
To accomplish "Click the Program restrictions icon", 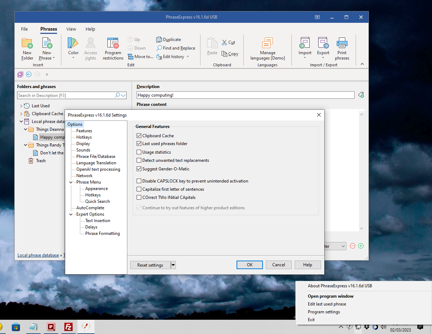I will pos(113,43).
